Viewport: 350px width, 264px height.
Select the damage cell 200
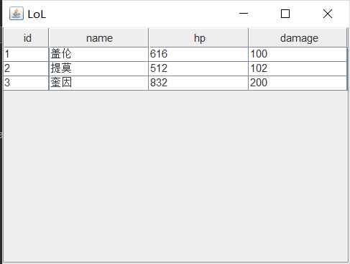[x=298, y=83]
